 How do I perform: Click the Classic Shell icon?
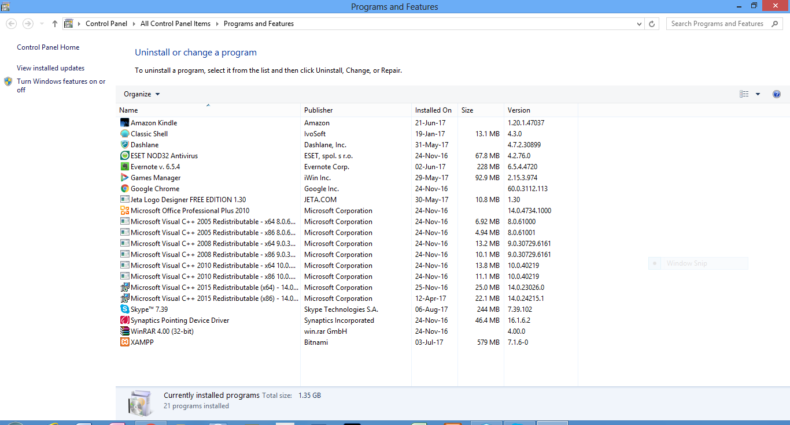[x=124, y=133]
